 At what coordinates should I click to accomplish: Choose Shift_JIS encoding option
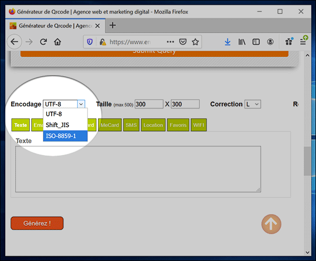(57, 125)
